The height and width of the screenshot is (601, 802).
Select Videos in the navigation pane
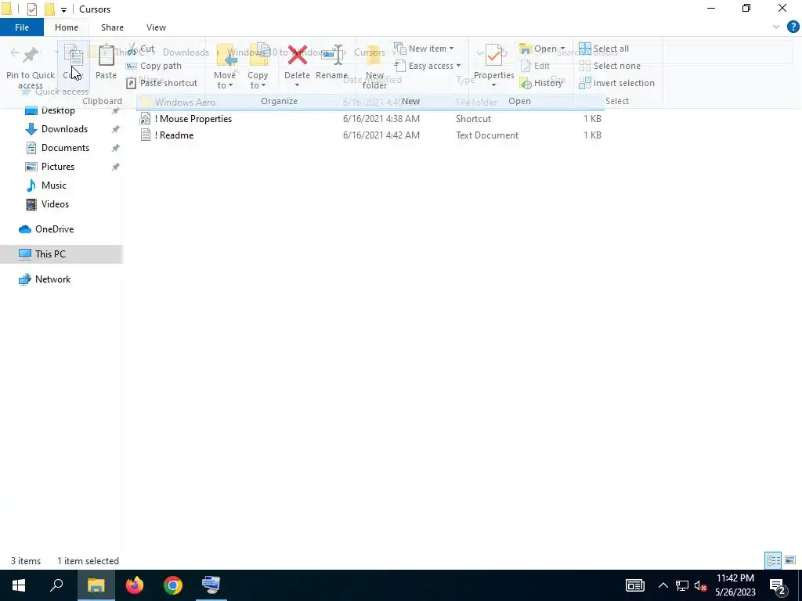click(55, 204)
